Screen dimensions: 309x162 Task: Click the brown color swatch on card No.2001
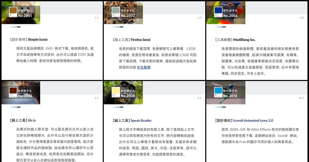[13, 11]
